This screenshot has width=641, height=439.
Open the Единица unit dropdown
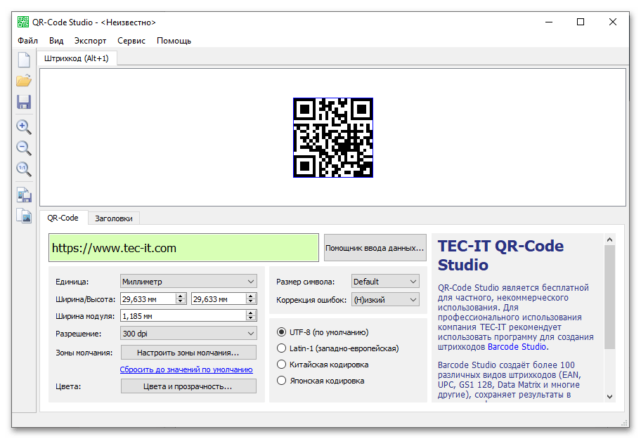coord(188,282)
